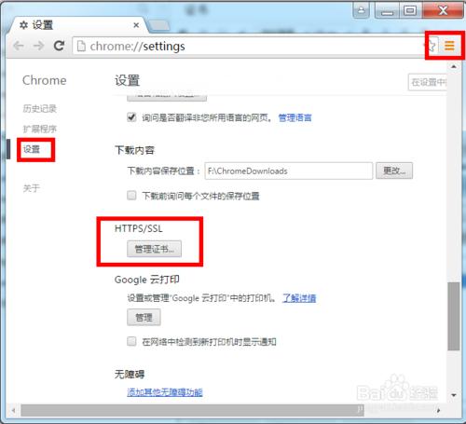Open 关于 in the left sidebar
The width and height of the screenshot is (466, 424).
tap(32, 188)
